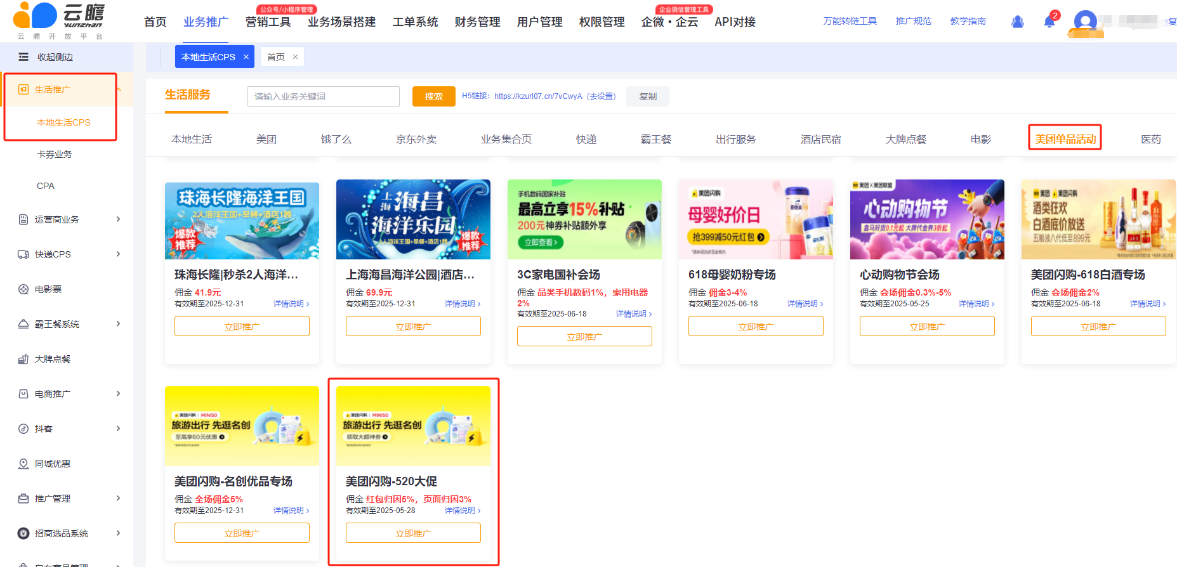This screenshot has height=567, width=1177.
Task: Open 详情说明 for 618母婴奶粉专场
Action: coord(805,304)
